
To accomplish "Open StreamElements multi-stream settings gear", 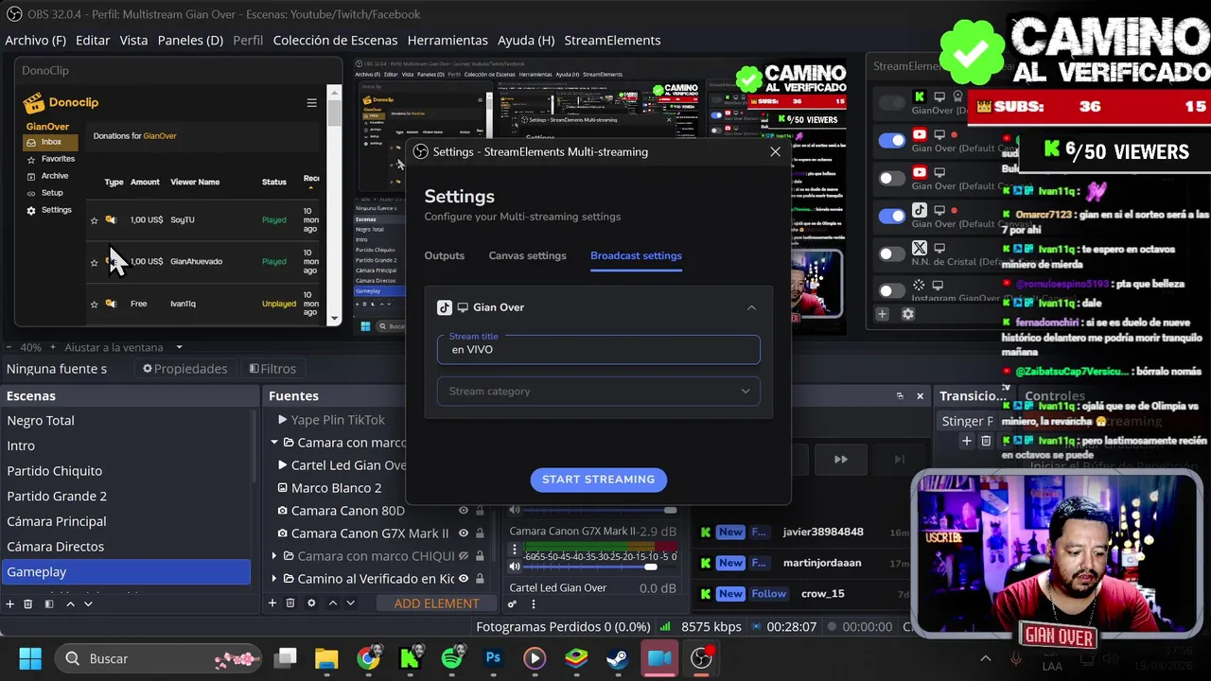I will [907, 314].
